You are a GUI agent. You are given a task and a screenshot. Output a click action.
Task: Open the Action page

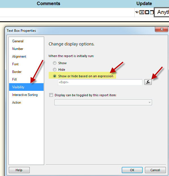point(17,102)
